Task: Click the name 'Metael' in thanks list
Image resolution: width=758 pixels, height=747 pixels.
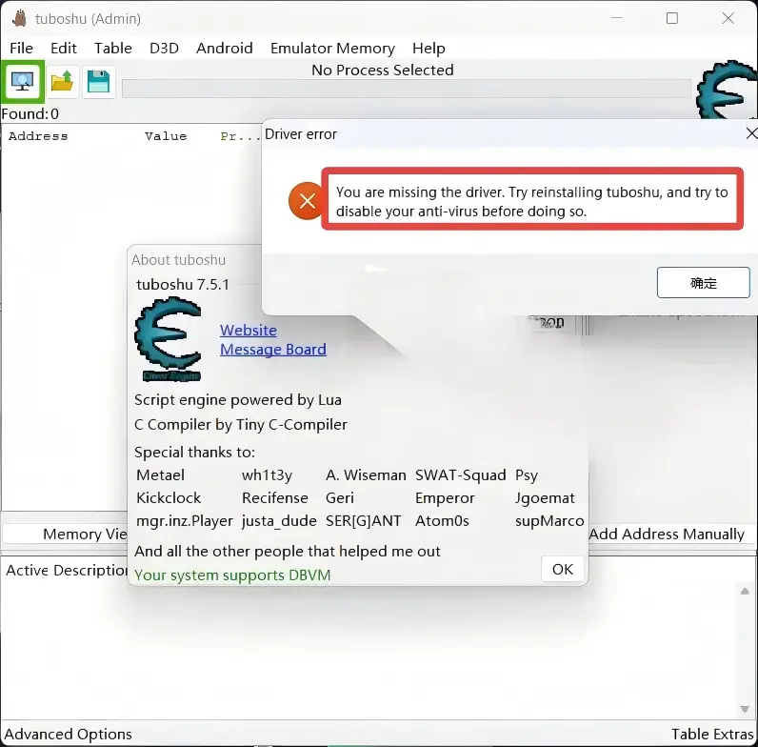Action: click(161, 475)
